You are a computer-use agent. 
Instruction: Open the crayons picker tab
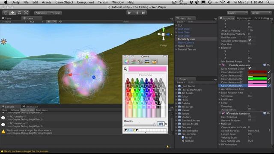point(154,62)
